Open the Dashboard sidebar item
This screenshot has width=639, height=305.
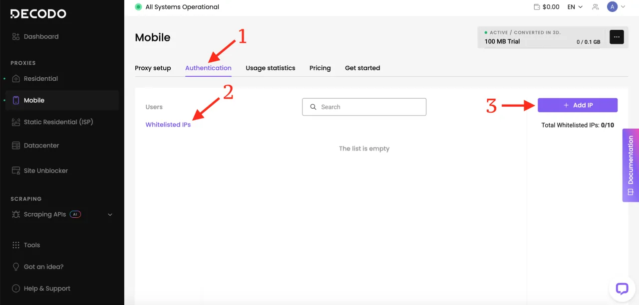41,36
